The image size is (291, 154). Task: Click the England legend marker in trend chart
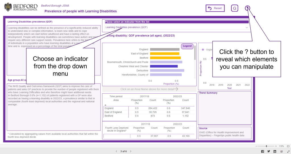click(x=203, y=50)
